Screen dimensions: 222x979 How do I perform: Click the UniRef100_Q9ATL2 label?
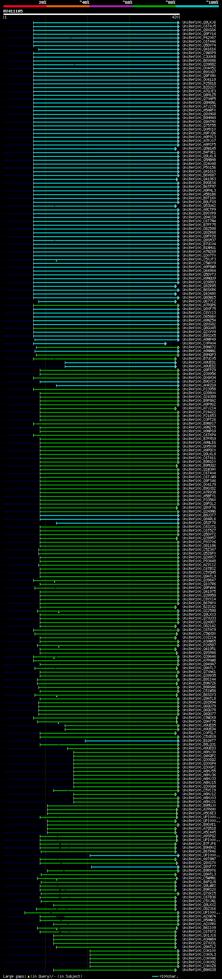[199, 947]
